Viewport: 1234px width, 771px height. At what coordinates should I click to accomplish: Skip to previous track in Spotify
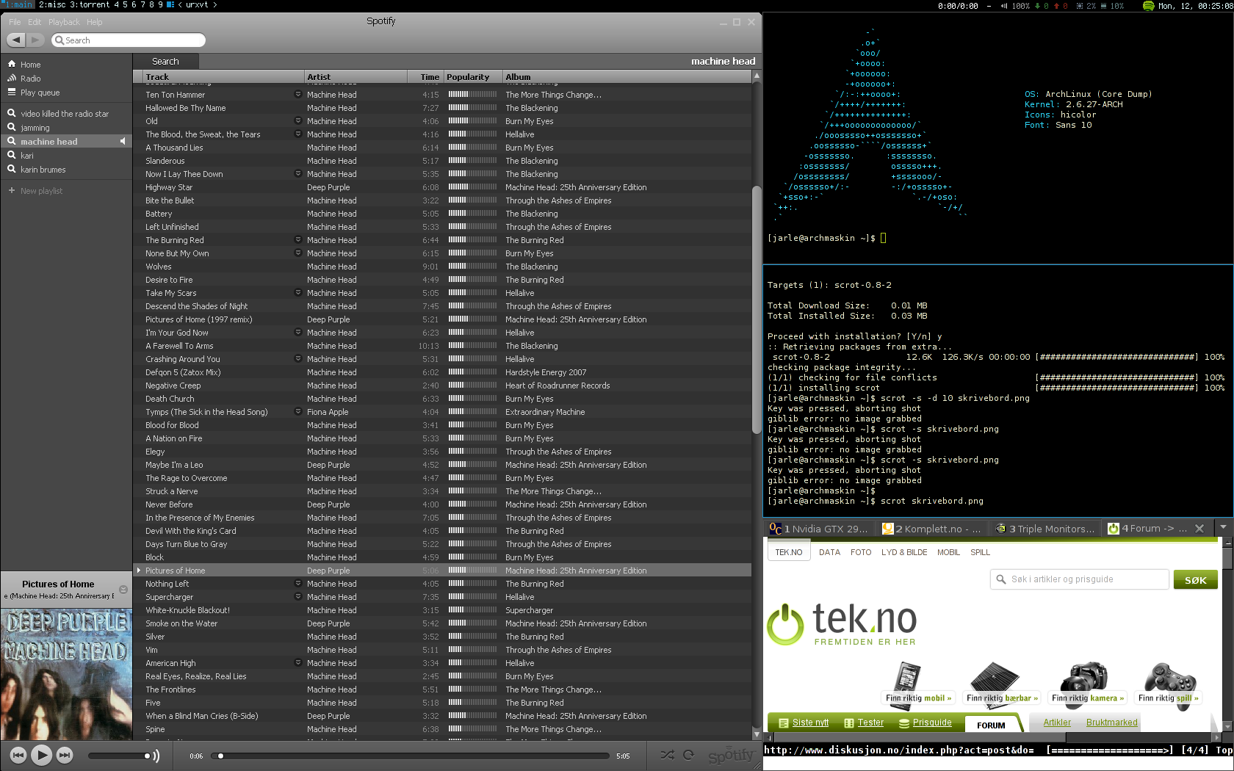pos(18,754)
